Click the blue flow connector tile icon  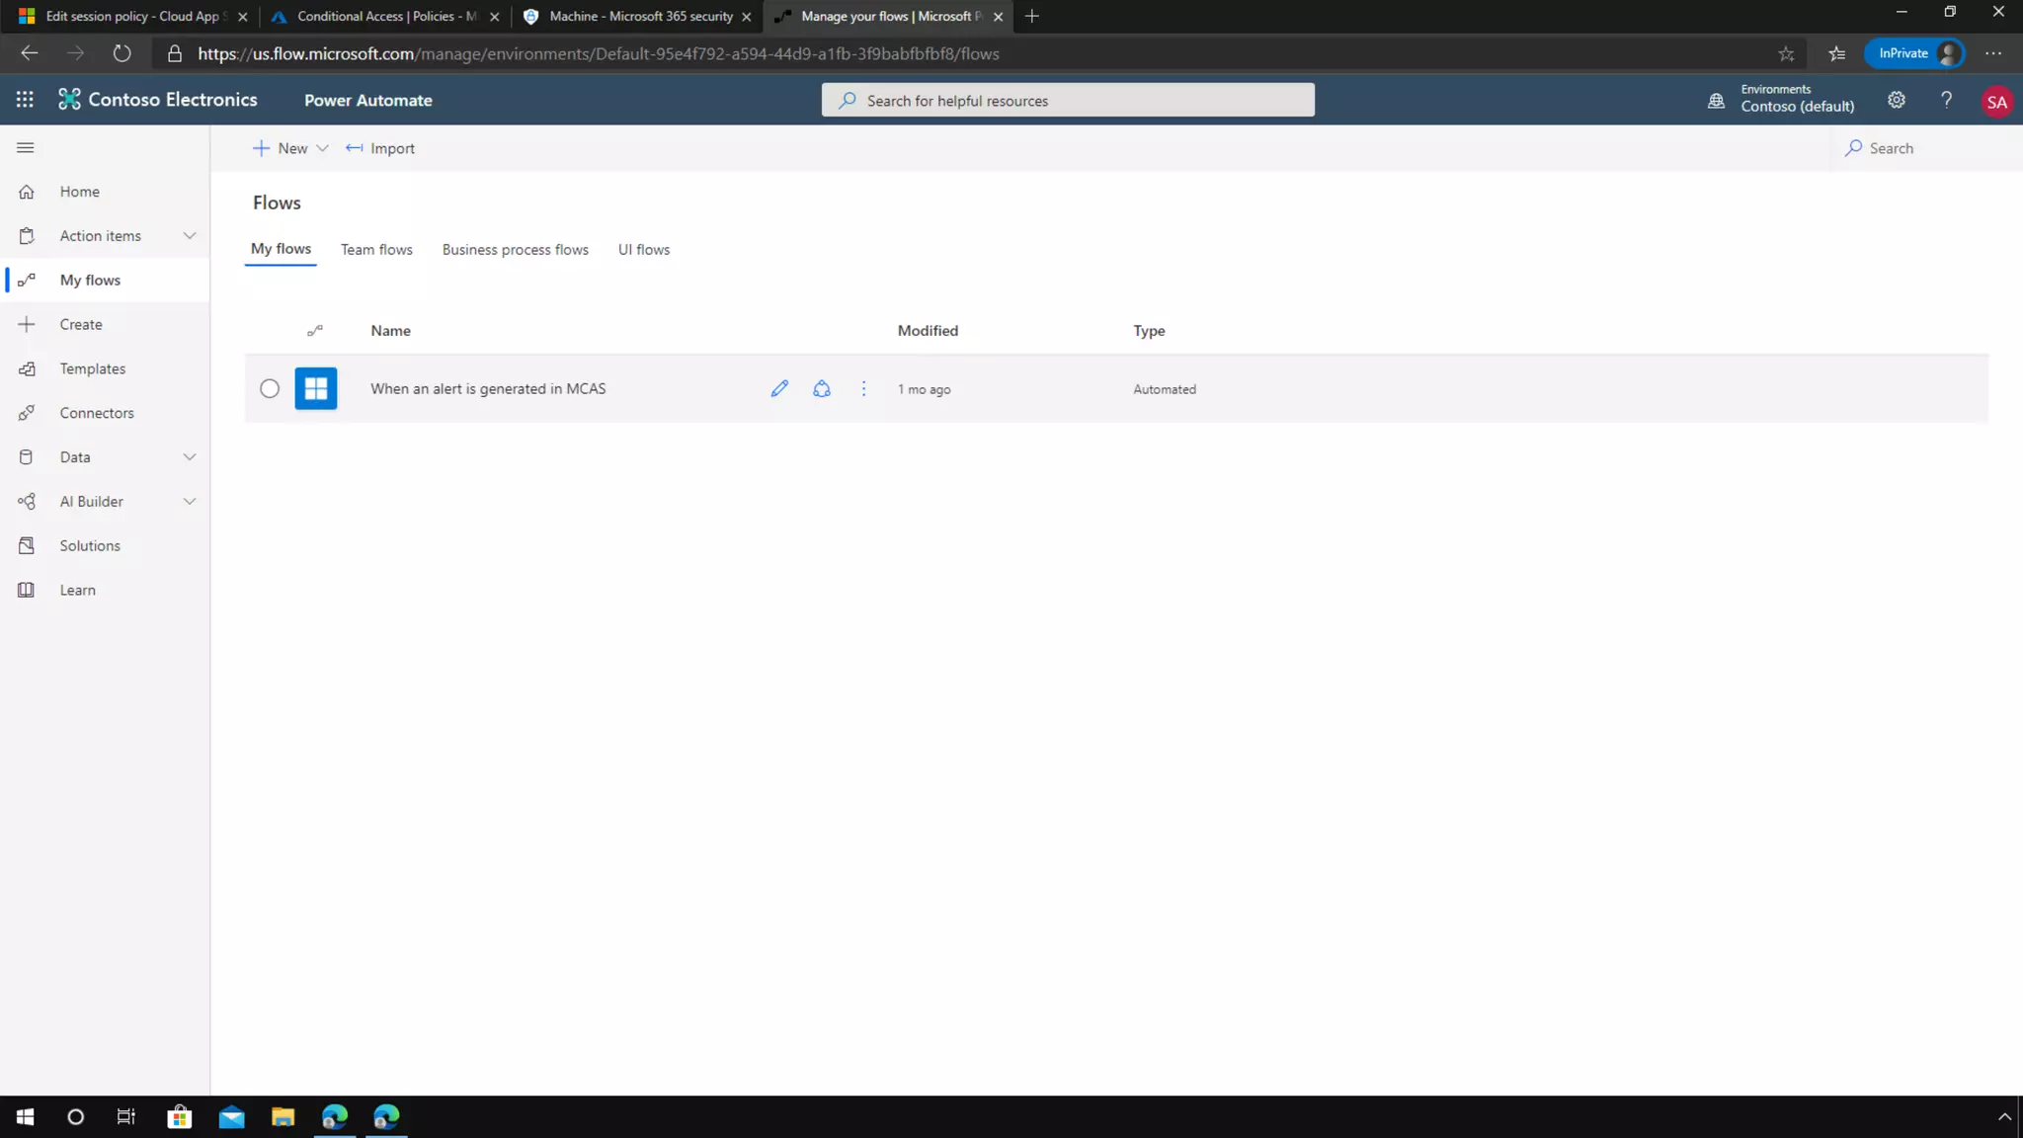[316, 388]
